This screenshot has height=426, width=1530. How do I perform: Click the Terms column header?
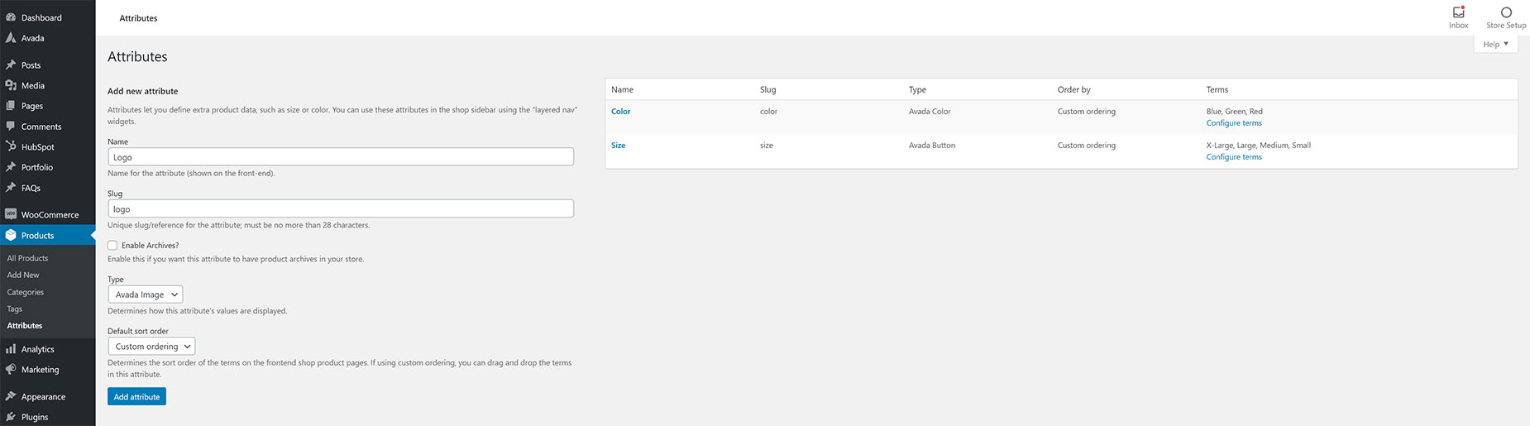click(1217, 89)
